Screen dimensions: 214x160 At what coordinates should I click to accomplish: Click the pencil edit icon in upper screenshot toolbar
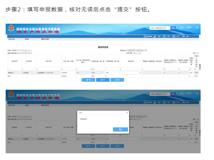point(155,36)
